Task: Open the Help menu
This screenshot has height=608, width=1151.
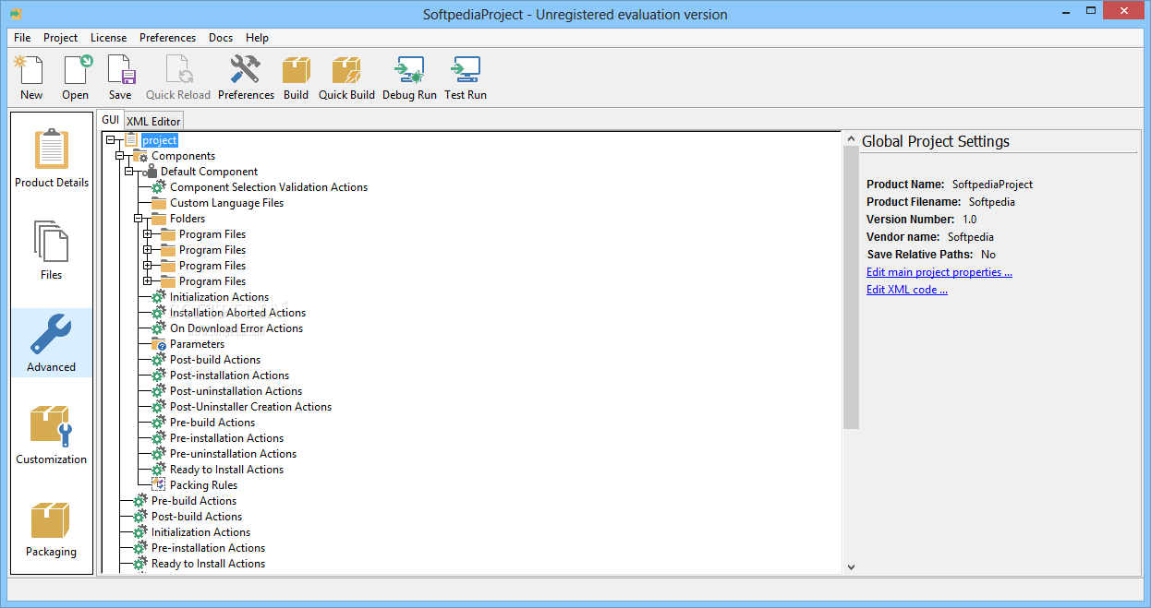Action: pos(257,38)
